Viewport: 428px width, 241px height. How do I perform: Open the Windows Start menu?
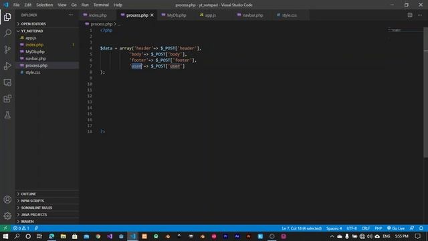click(5, 236)
